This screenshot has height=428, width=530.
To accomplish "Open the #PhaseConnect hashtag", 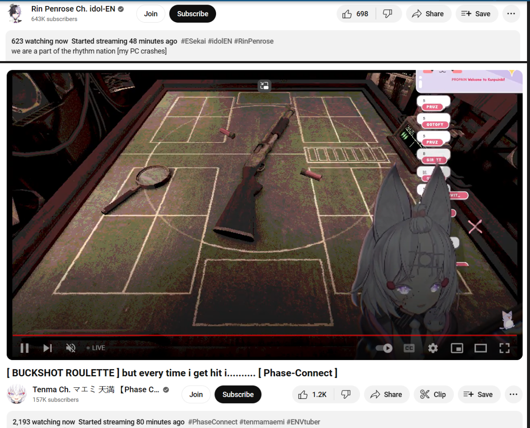I will [213, 422].
